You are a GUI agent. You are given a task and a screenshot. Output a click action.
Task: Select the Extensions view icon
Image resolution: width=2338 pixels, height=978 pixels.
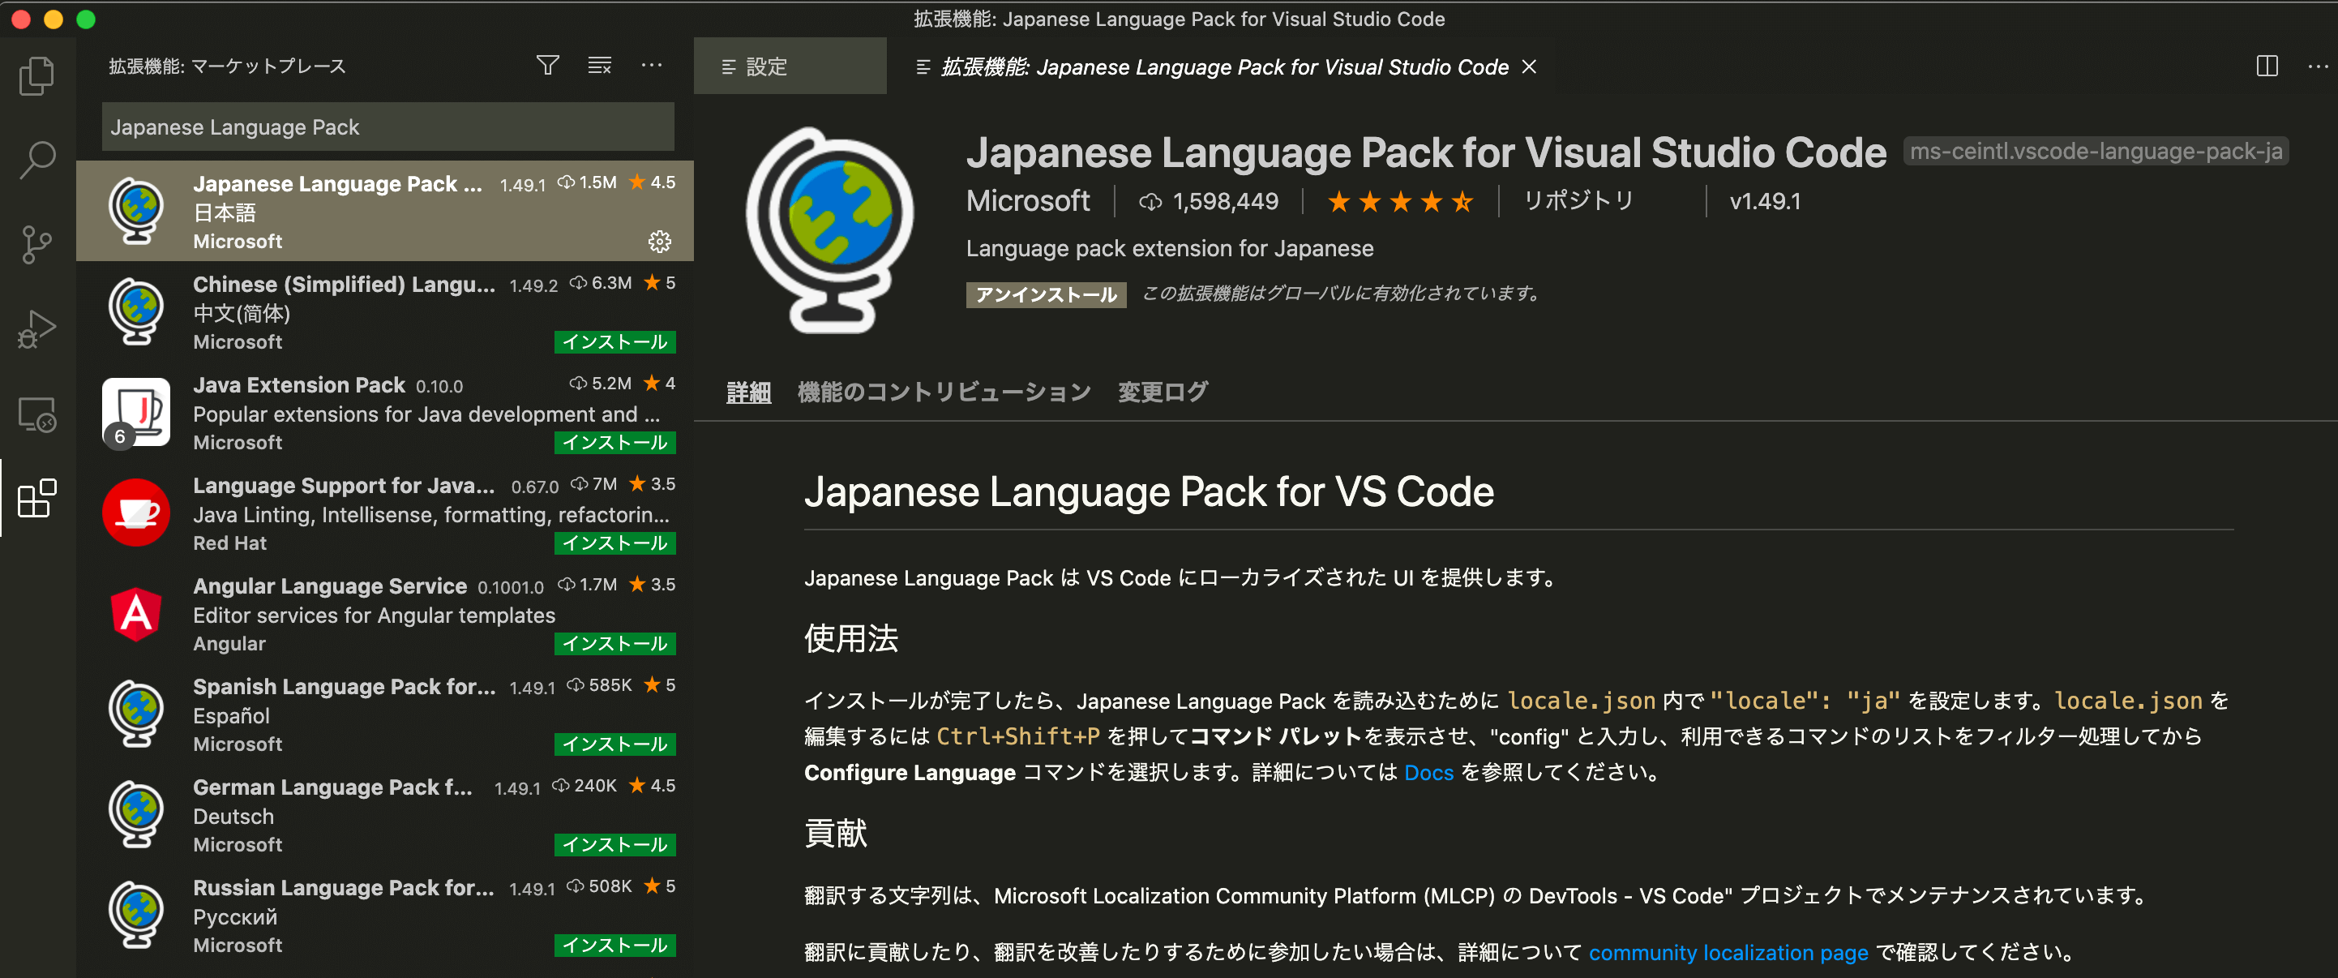(37, 499)
